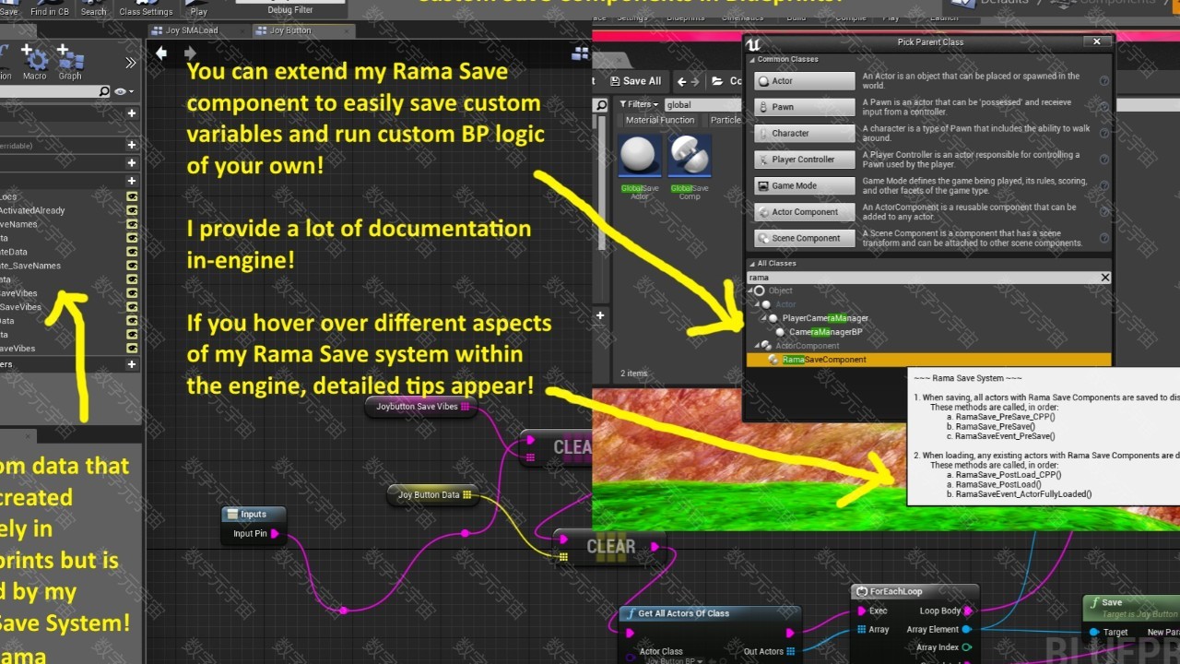Screen dimensions: 1180x664
Task: Collapse the Common Classes section
Action: tap(751, 59)
